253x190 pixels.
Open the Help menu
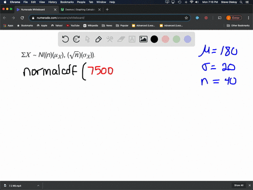(x=112, y=2)
